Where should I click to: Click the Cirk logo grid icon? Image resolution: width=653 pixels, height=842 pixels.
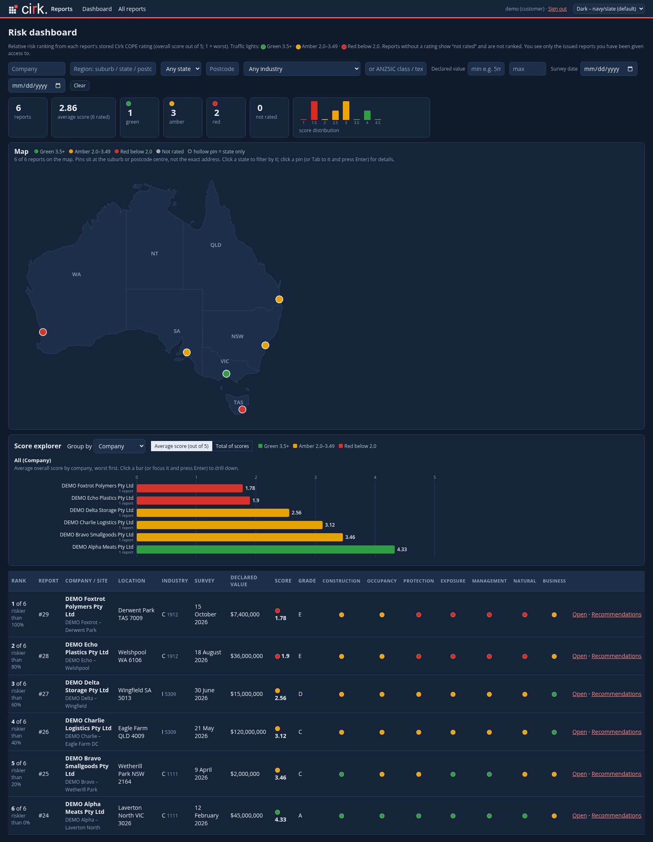click(13, 9)
